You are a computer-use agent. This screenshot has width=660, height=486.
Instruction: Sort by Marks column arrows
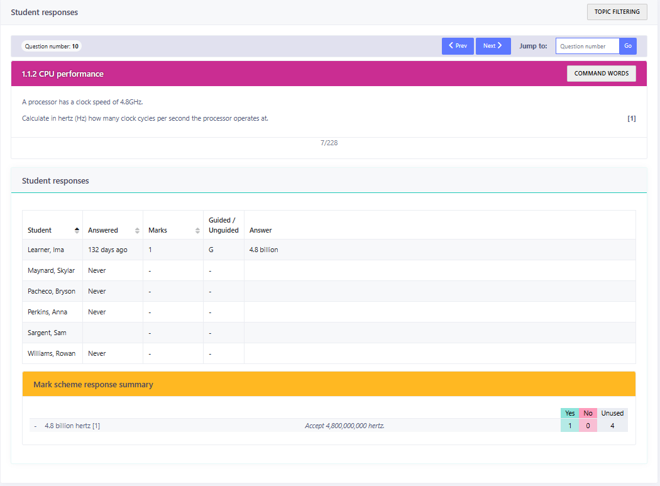coord(197,230)
